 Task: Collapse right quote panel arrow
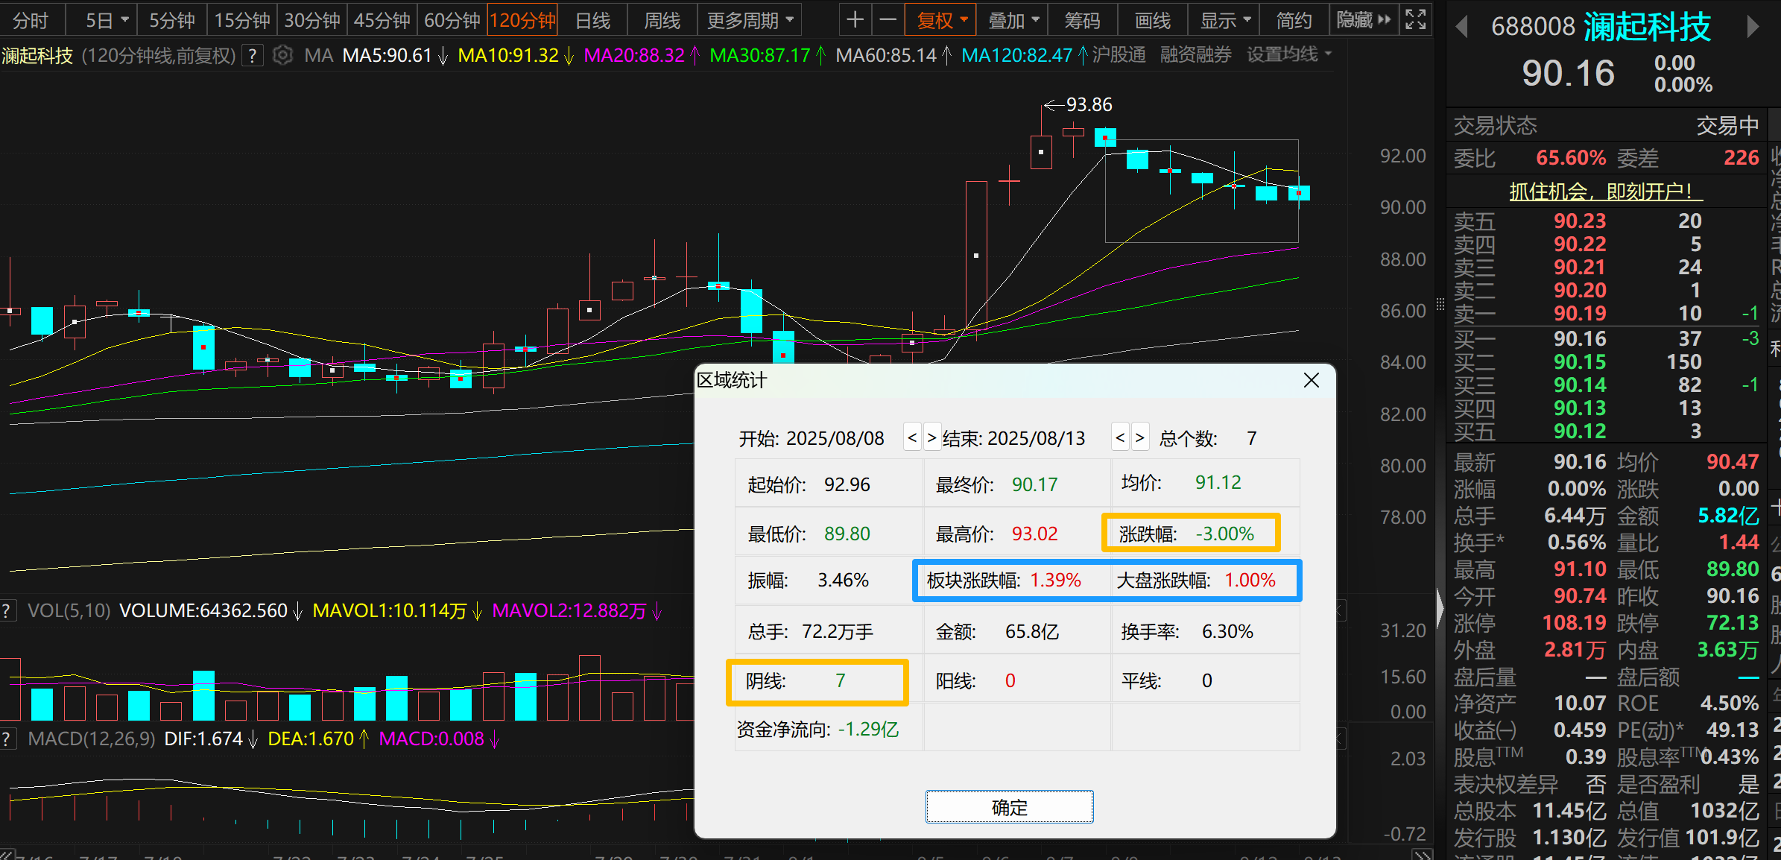pyautogui.click(x=1440, y=609)
